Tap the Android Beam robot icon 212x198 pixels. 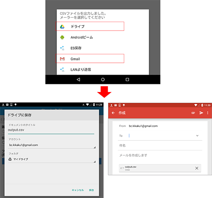(62, 37)
